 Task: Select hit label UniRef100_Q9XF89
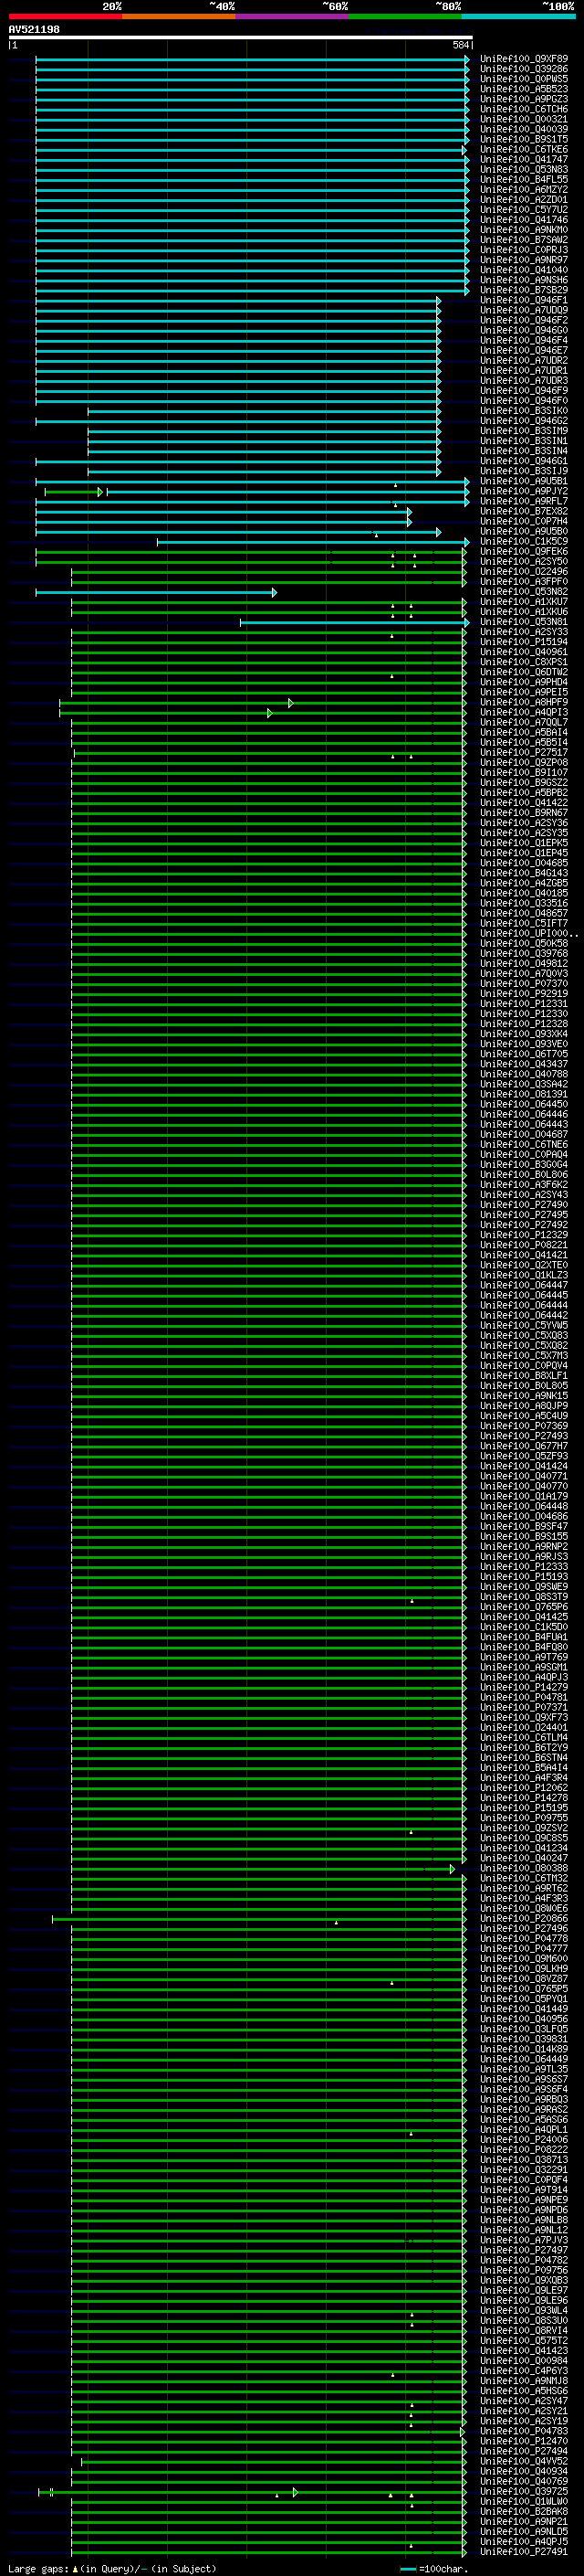coord(523,59)
